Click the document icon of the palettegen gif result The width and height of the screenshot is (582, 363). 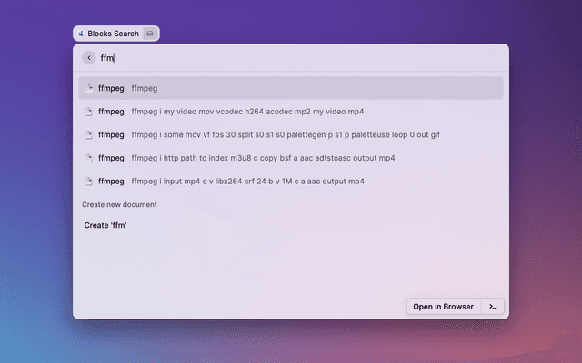(89, 134)
